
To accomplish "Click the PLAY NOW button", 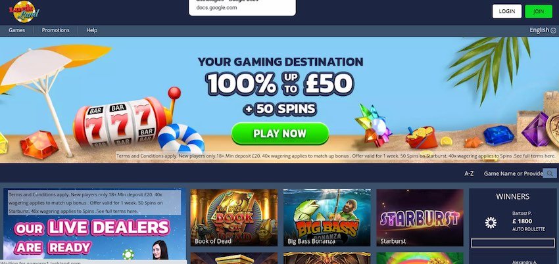I will 280,133.
